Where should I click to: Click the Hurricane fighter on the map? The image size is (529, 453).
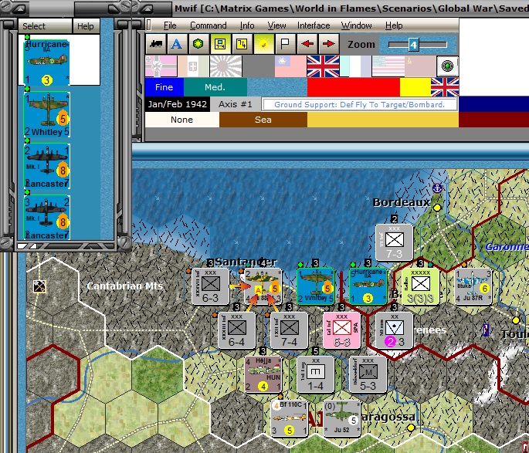368,286
